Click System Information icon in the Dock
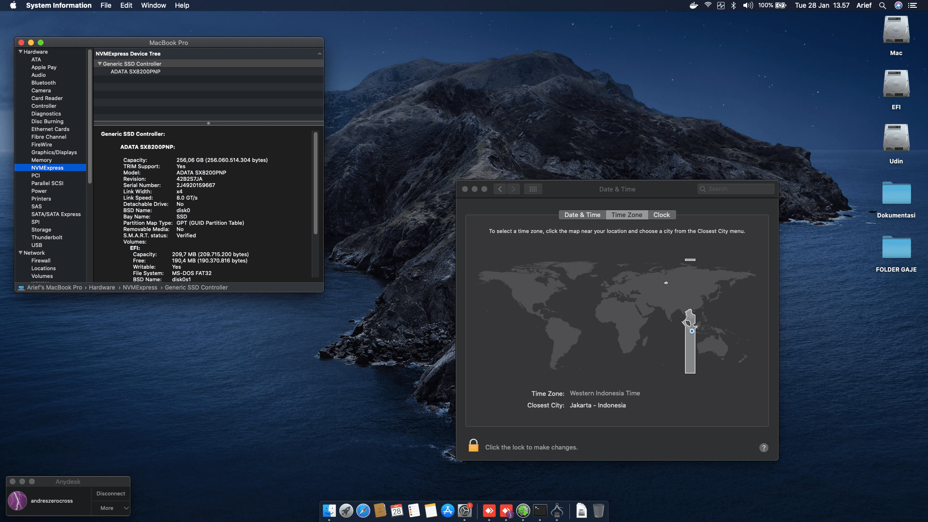928x522 pixels. tap(557, 510)
